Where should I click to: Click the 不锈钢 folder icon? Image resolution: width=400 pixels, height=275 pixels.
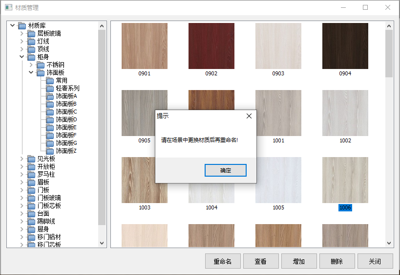point(41,65)
